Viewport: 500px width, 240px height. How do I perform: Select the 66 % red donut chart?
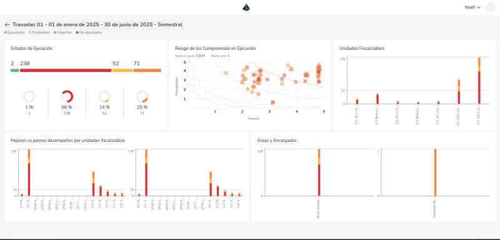click(67, 97)
